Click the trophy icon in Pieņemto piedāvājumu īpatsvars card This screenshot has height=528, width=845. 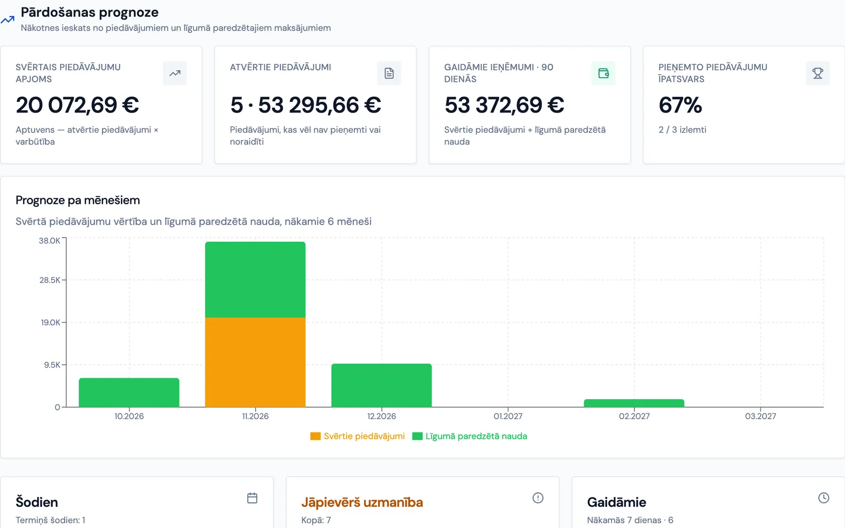tap(818, 73)
